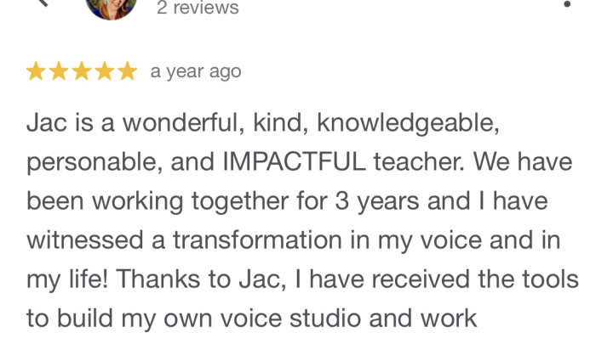The height and width of the screenshot is (344, 613).
Task: Click the line starting "witnessed a transformation"
Action: click(x=294, y=240)
